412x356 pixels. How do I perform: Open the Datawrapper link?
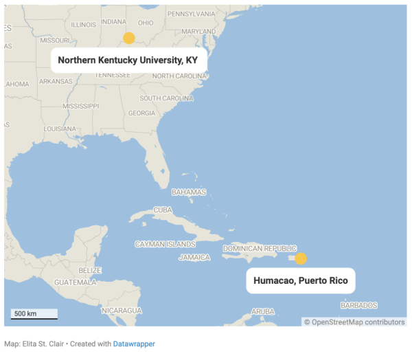pyautogui.click(x=134, y=344)
